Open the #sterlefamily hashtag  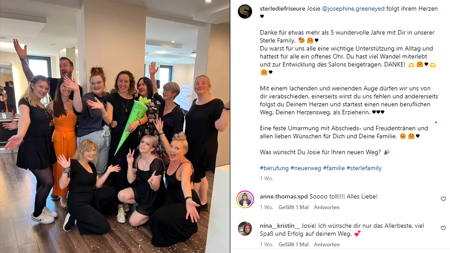[x=364, y=168]
